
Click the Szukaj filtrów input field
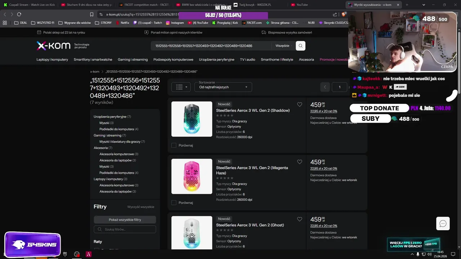(x=125, y=229)
